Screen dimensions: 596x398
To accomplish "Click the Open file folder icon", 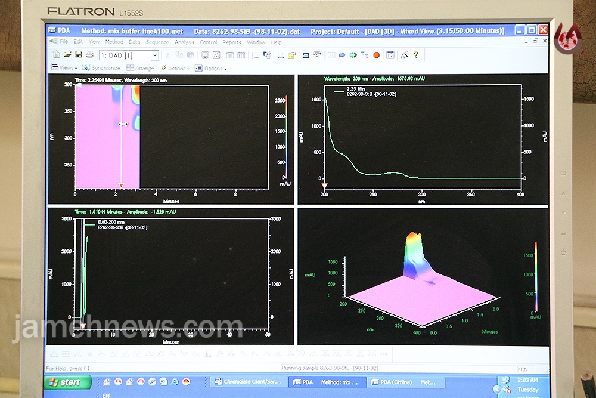I will coord(67,55).
